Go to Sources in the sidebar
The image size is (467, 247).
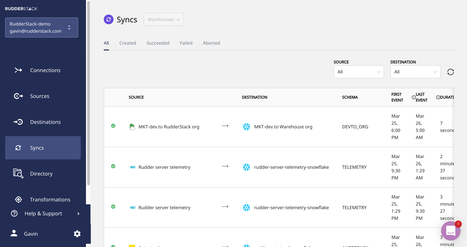(40, 96)
